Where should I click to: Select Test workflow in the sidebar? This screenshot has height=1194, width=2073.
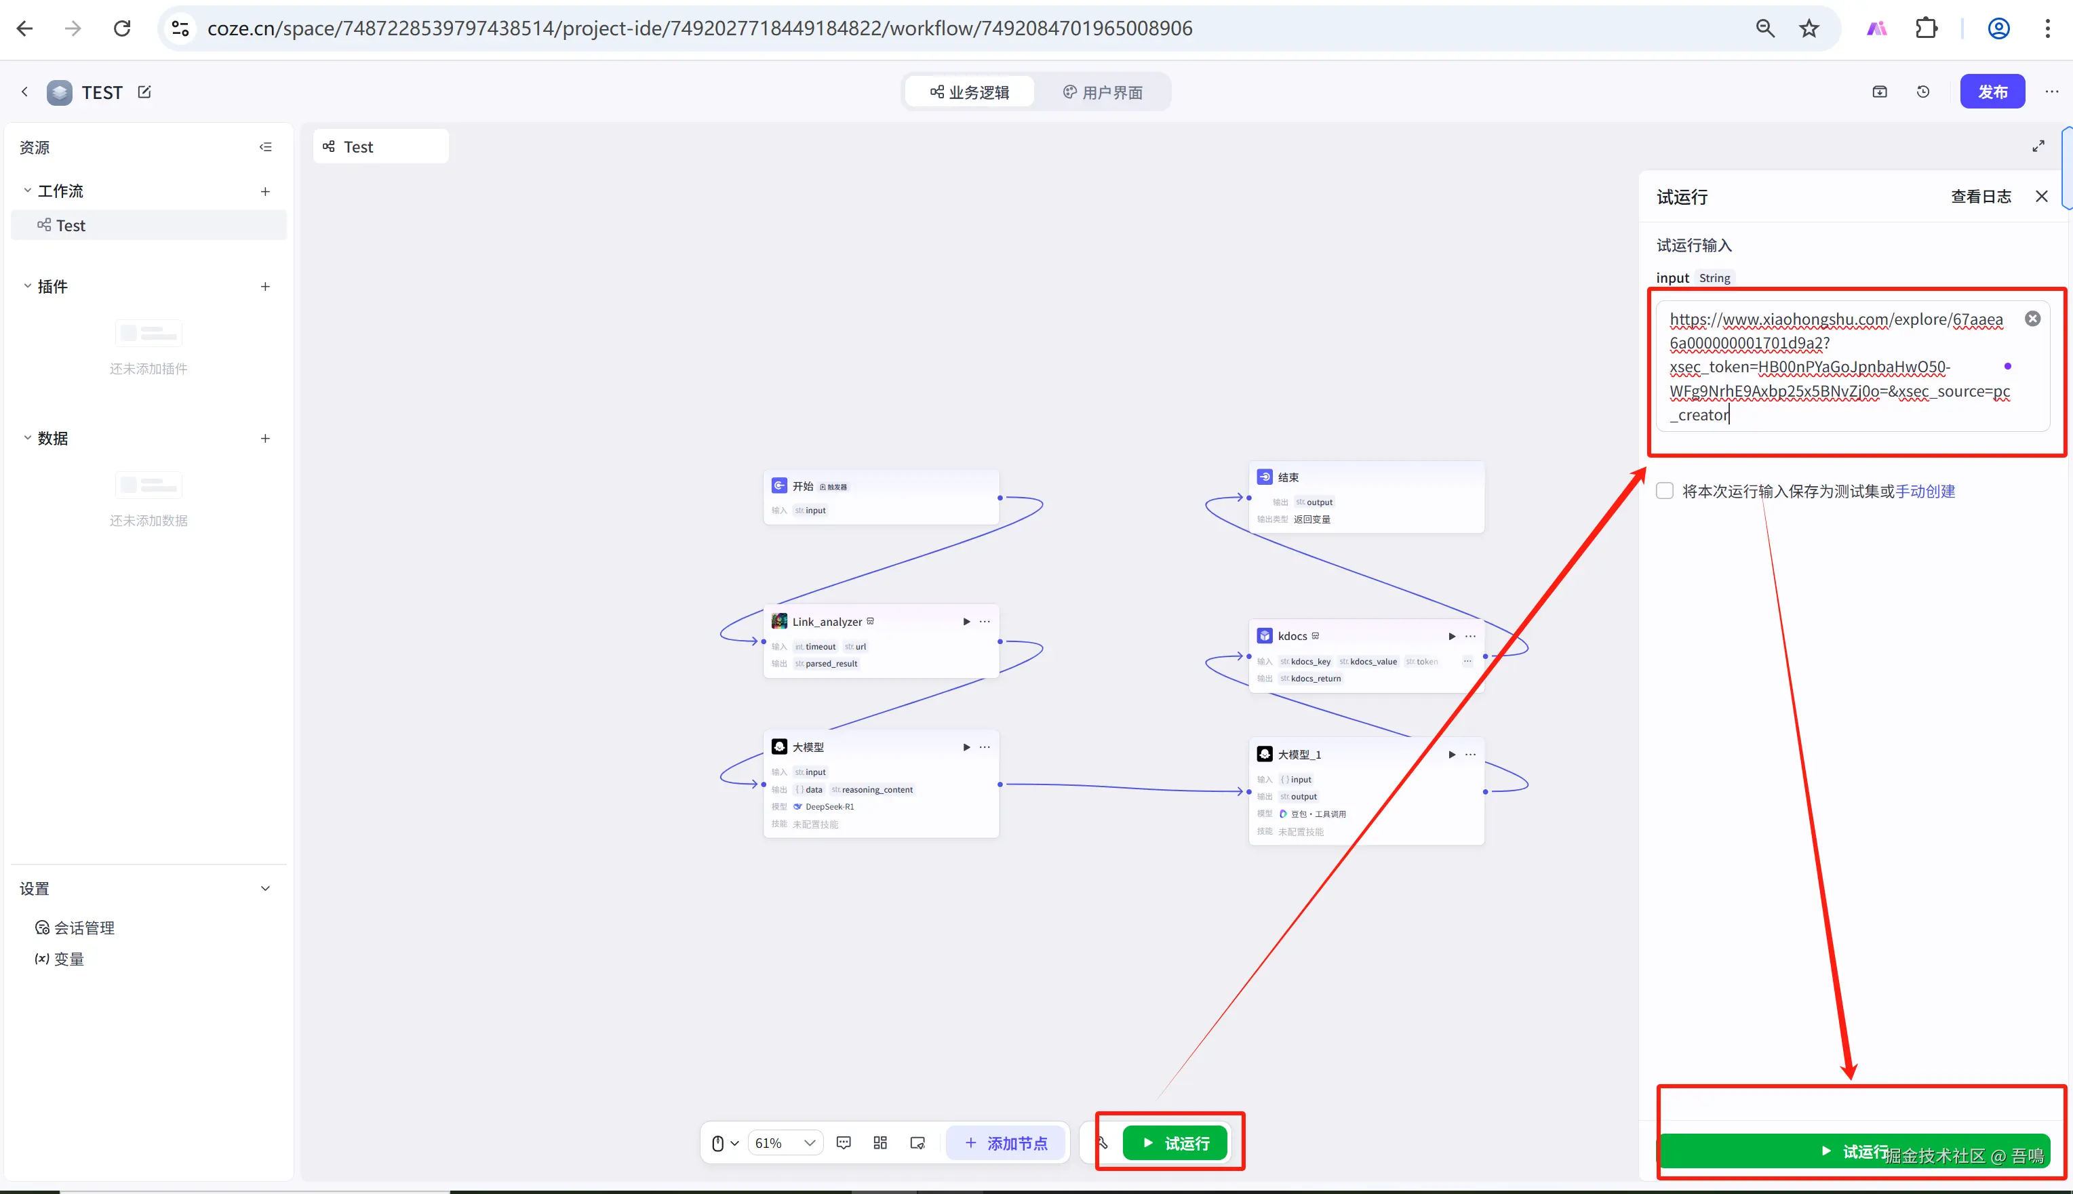tap(71, 226)
